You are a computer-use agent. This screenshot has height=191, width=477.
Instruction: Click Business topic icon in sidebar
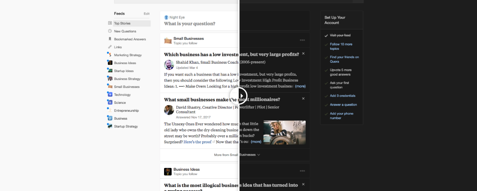tap(110, 118)
